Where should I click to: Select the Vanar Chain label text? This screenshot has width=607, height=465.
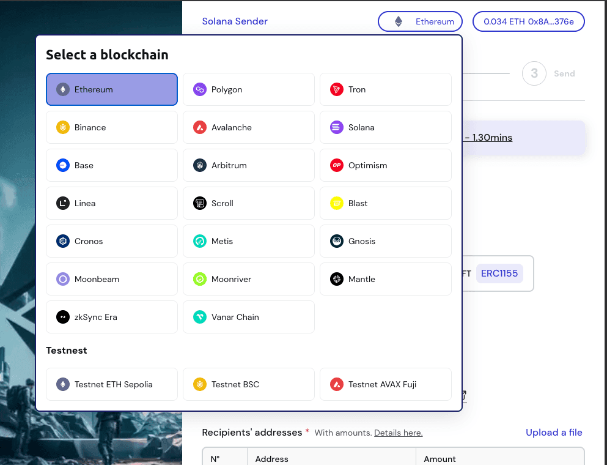[235, 318]
